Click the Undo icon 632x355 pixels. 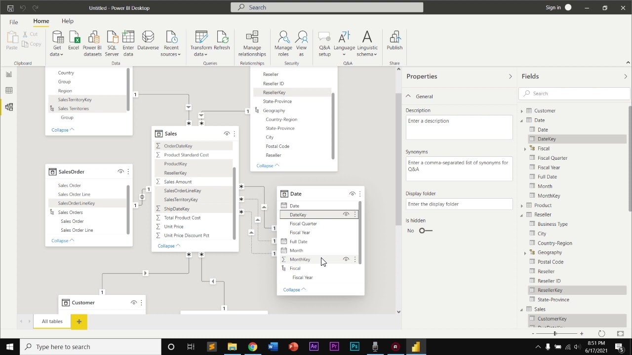coord(23,8)
